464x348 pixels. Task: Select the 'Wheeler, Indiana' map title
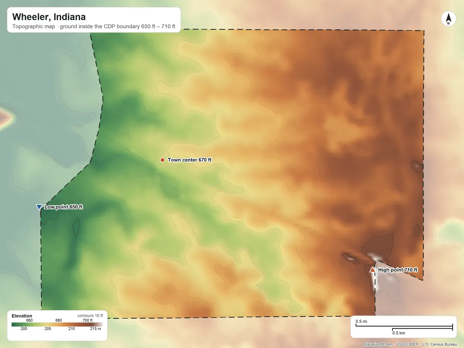pos(49,17)
